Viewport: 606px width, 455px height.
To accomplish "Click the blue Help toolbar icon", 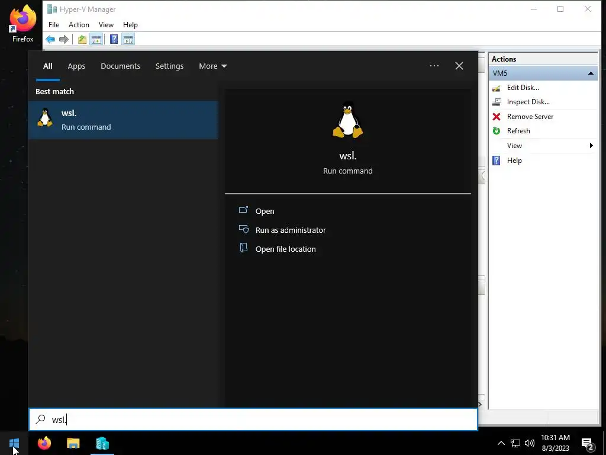I will coord(114,39).
